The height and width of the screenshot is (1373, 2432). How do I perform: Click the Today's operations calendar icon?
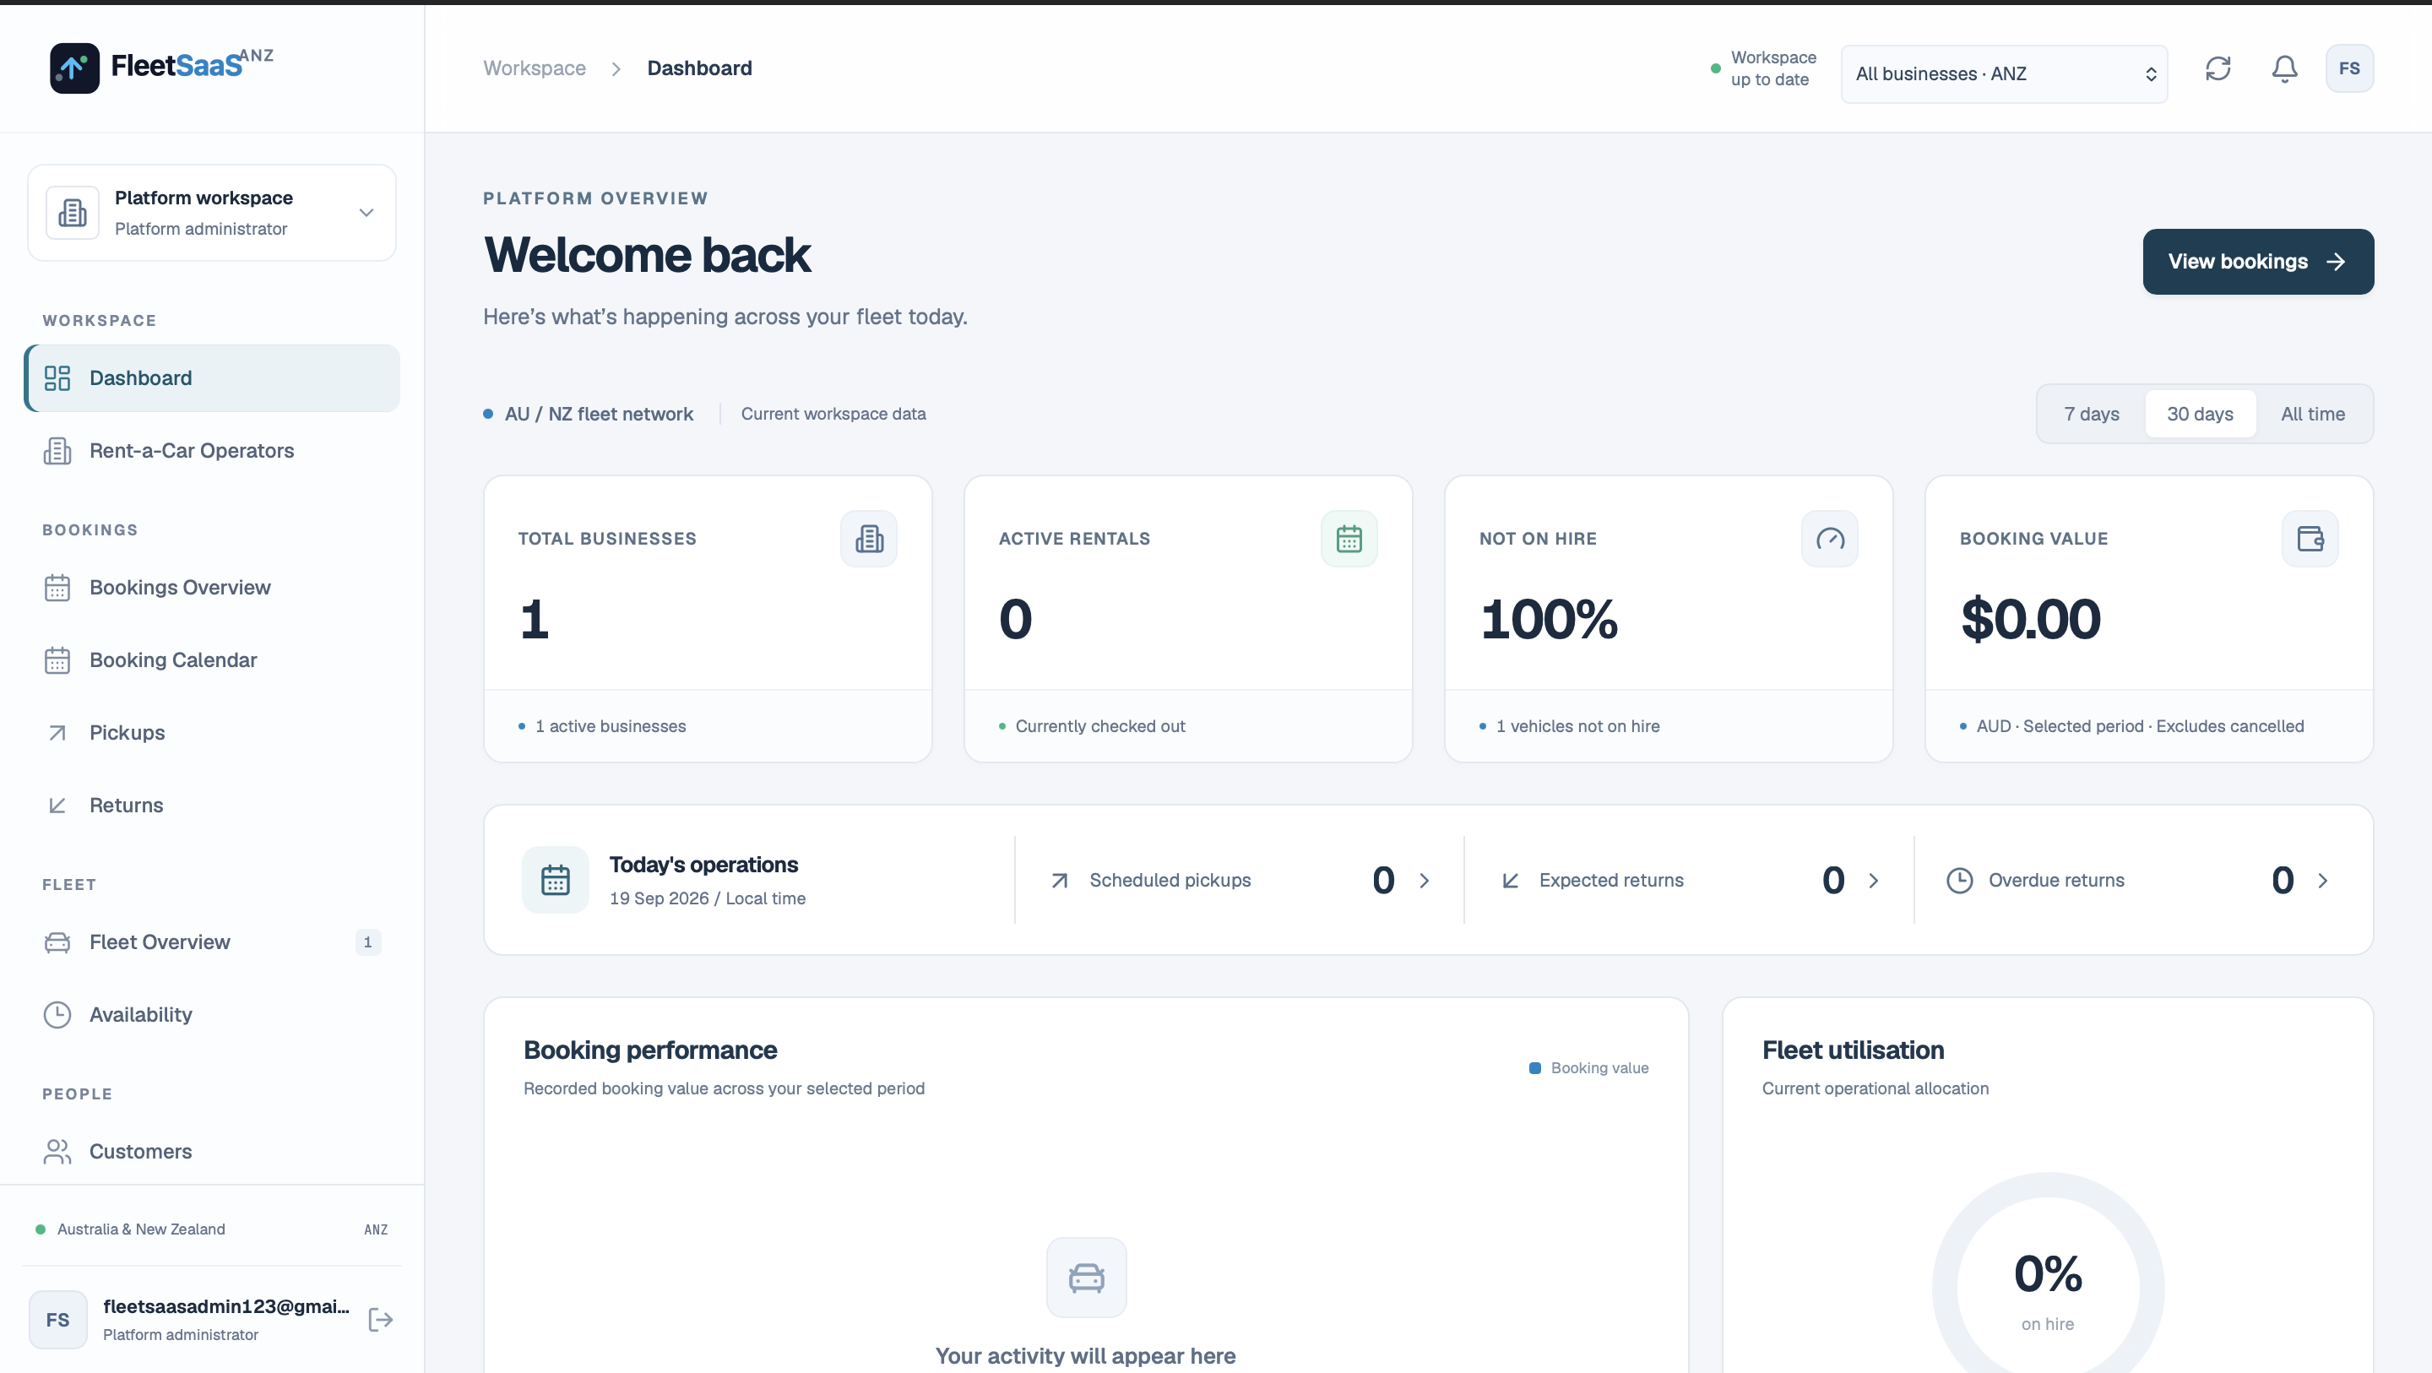tap(555, 880)
